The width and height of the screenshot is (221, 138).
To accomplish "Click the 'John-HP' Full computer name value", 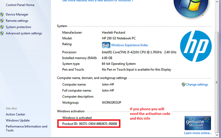I will [108, 91].
